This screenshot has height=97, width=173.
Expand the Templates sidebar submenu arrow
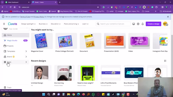pos(26,51)
